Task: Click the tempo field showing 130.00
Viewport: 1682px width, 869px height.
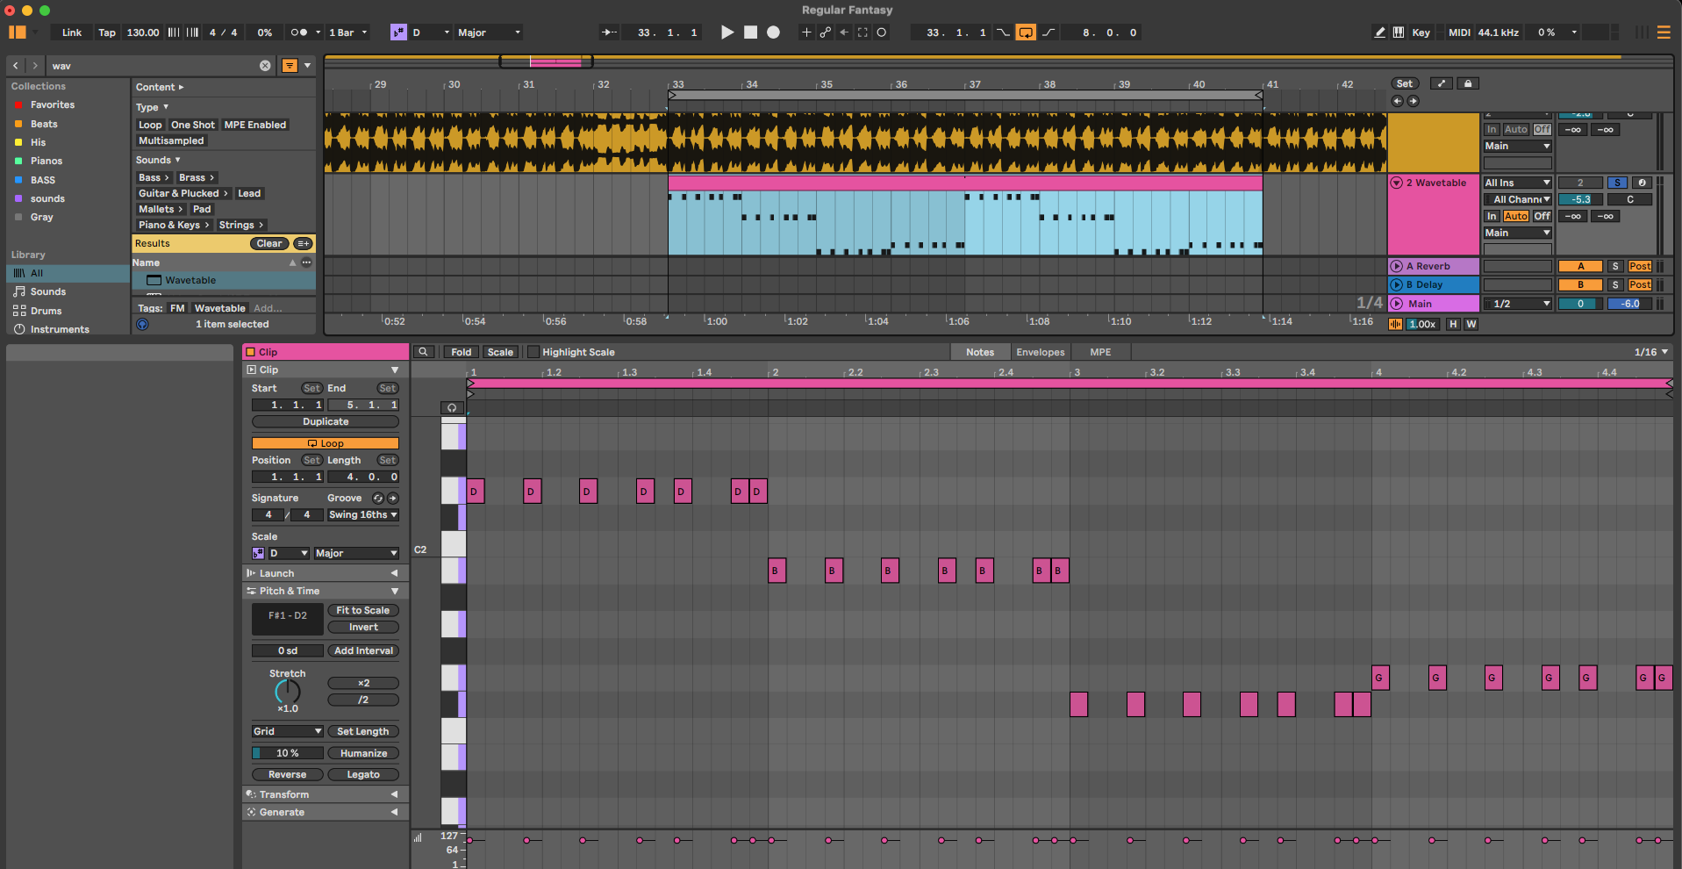Action: click(x=143, y=32)
